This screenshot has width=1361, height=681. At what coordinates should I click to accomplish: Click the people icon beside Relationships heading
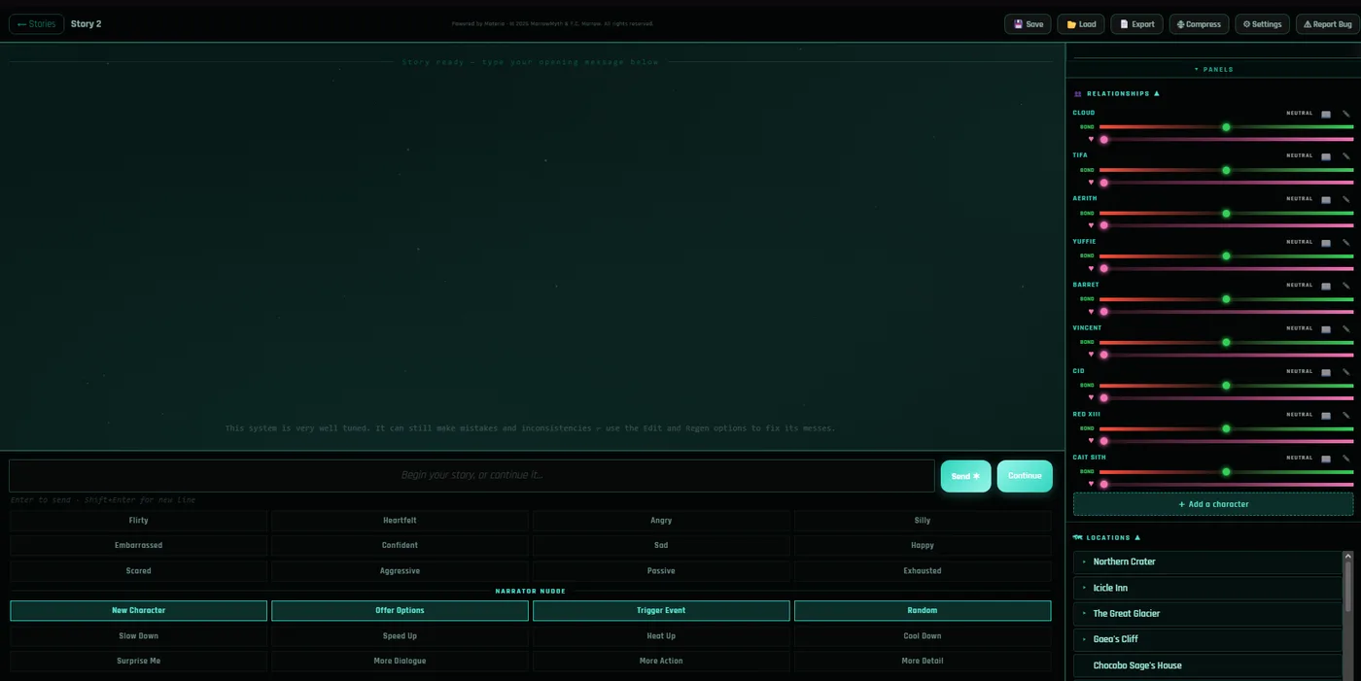coord(1077,94)
